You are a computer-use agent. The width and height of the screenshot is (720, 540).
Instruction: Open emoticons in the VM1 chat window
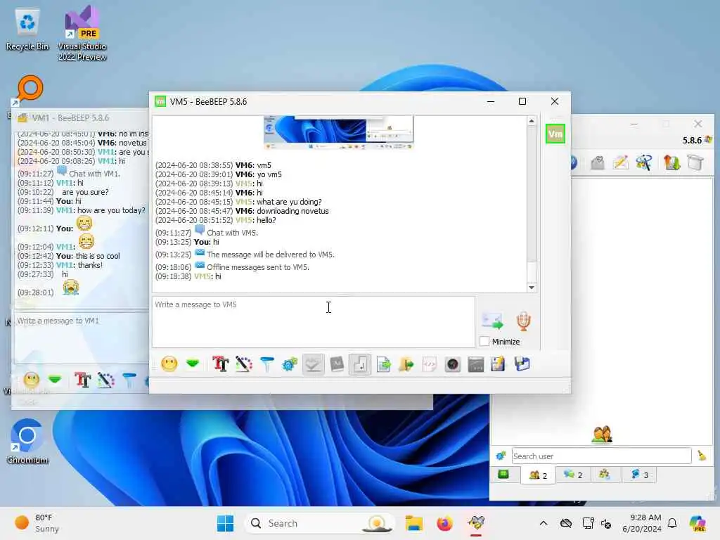coord(32,380)
